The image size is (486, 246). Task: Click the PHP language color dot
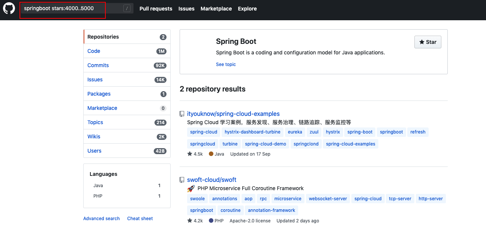tap(211, 220)
